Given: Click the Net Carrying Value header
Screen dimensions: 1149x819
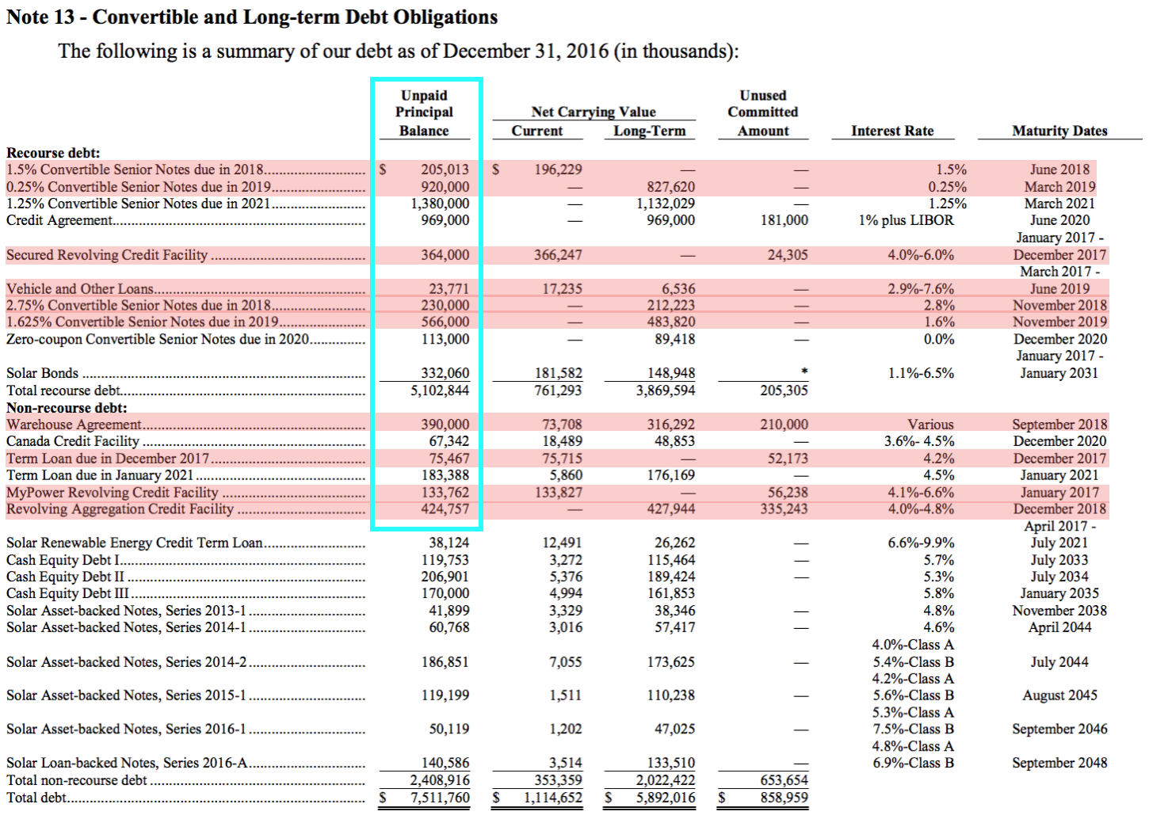Looking at the screenshot, I should point(593,112).
